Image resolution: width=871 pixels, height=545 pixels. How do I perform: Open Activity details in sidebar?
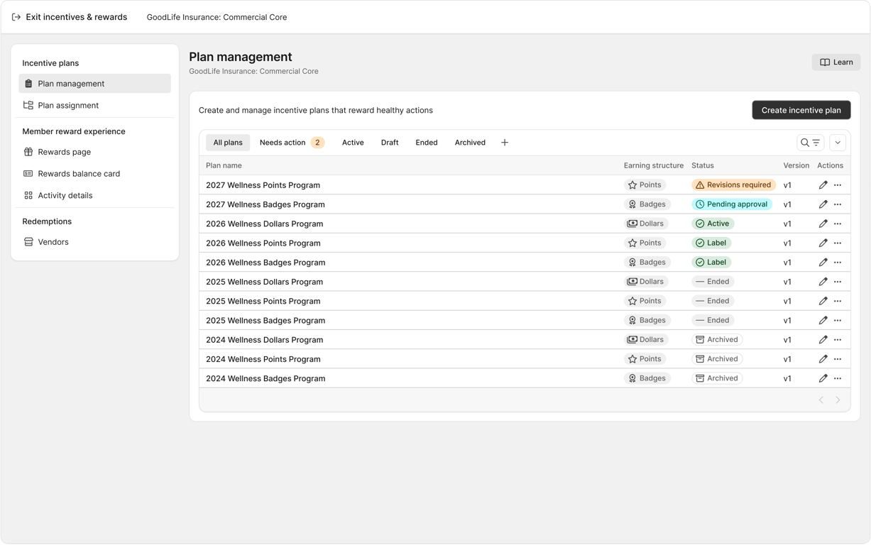pos(95,195)
